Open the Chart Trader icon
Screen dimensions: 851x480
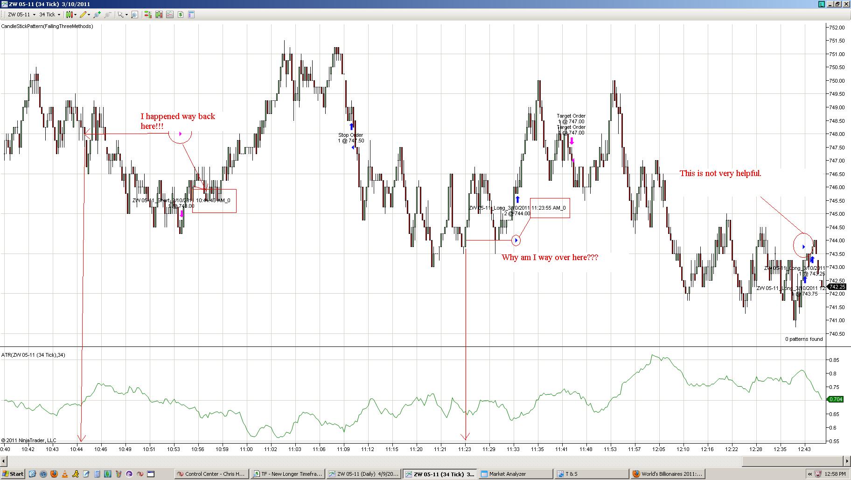148,14
